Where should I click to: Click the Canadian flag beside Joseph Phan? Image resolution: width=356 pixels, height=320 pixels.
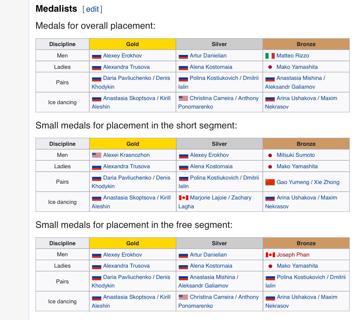click(270, 255)
